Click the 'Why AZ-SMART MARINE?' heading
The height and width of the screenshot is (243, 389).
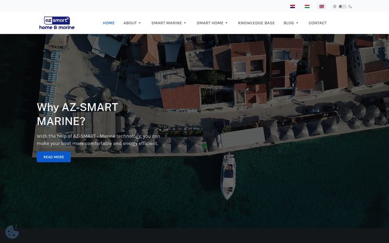tap(77, 114)
